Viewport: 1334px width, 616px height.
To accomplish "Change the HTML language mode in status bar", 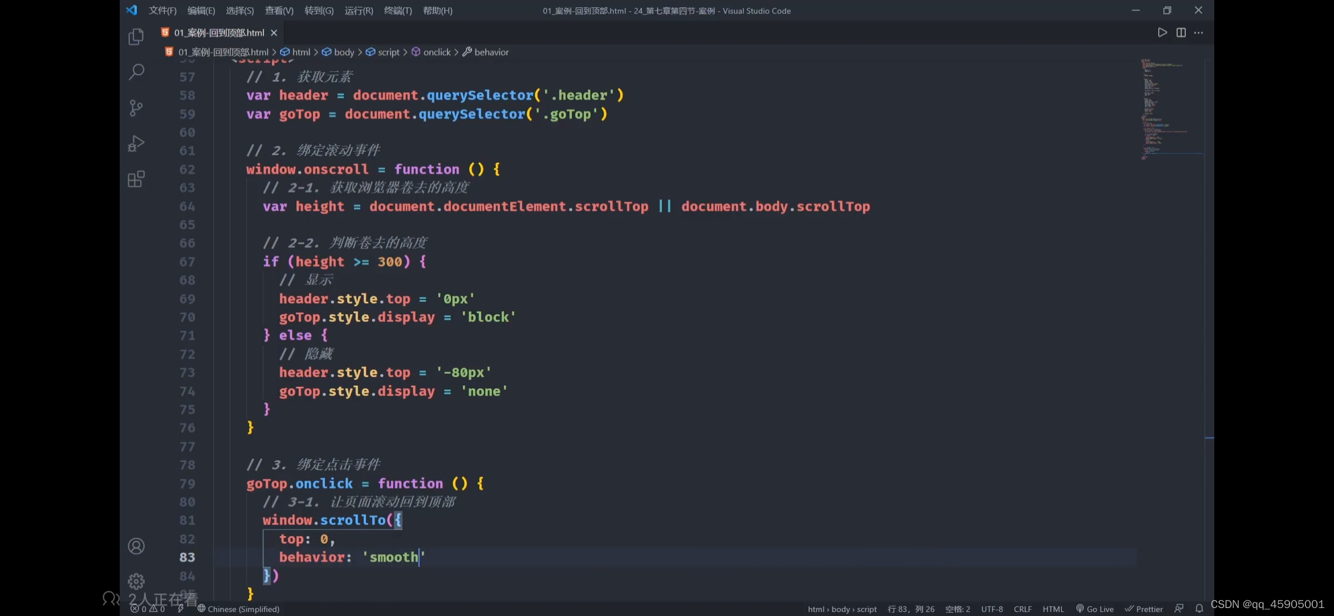I will pos(1053,609).
